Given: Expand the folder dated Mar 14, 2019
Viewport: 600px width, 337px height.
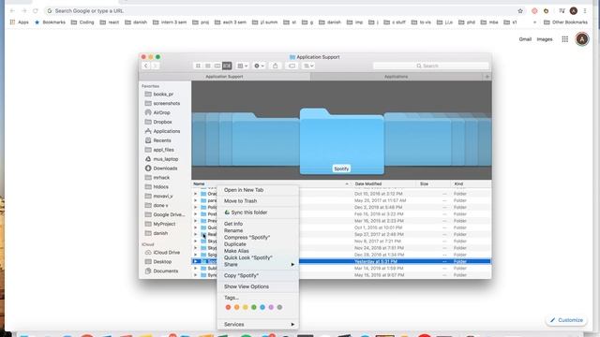Looking at the screenshot, I should pos(196,269).
